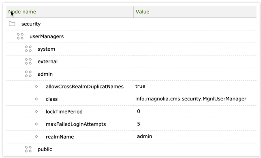Screen dimensions: 261x158
Task: Click the allowCrossRealmDuplicatNames property icon
Action: [x=36, y=86]
